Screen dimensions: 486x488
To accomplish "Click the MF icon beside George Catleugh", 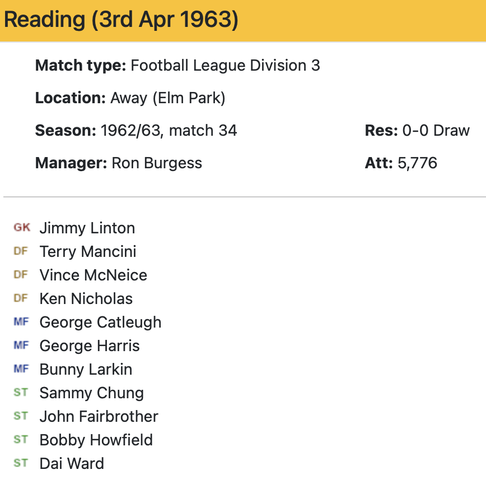I will pos(21,322).
